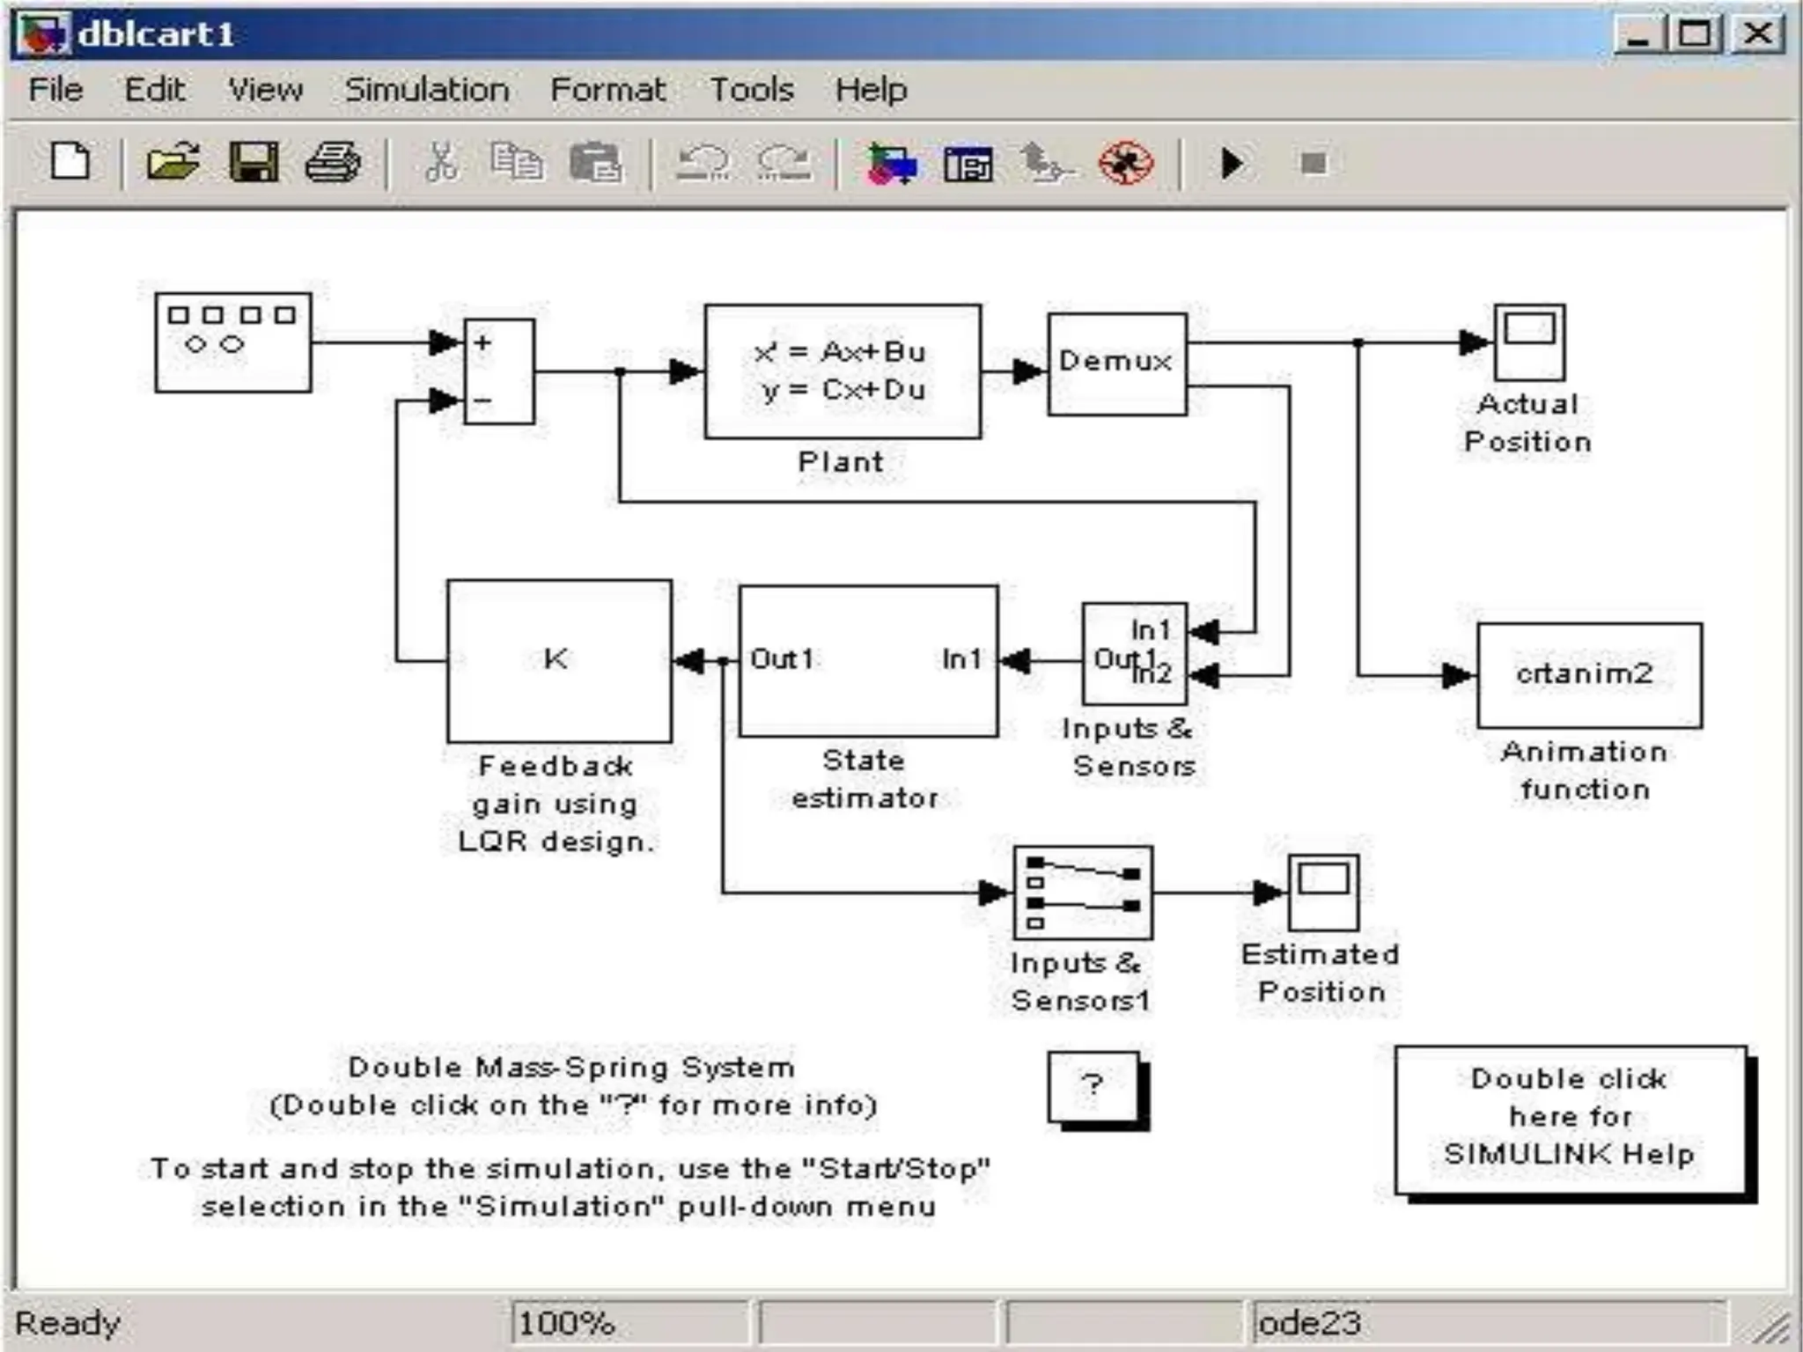Image resolution: width=1803 pixels, height=1352 pixels.
Task: Click the Undo arrow icon
Action: pos(703,163)
